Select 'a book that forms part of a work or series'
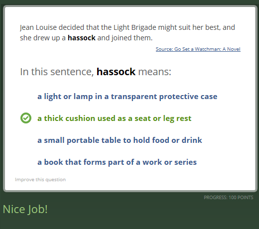The image size is (259, 229). pyautogui.click(x=117, y=162)
